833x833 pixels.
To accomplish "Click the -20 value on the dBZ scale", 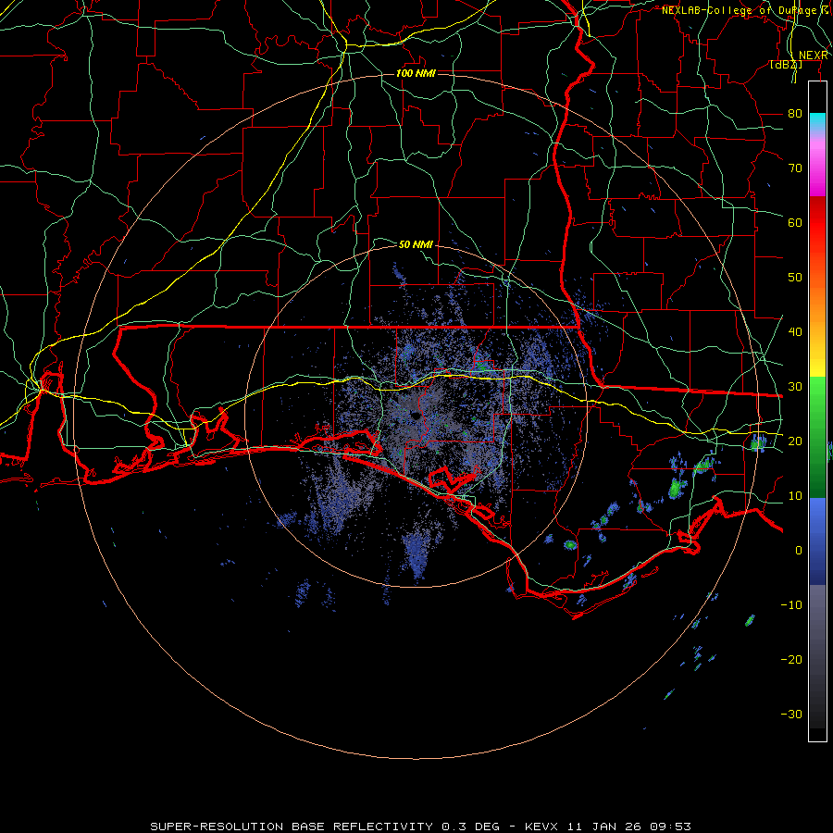I will point(791,660).
